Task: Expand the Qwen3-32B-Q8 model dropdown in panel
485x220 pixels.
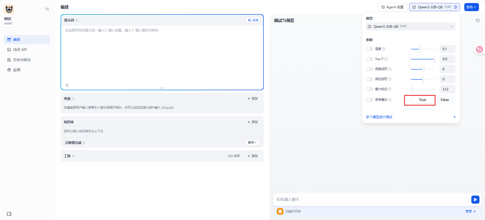Action: [x=410, y=26]
